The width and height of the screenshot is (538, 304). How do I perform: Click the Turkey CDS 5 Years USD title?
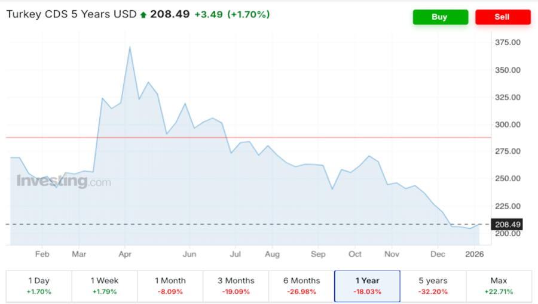click(71, 14)
